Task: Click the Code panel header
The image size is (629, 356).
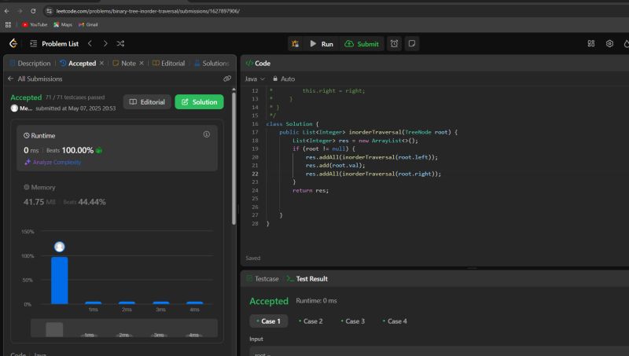Action: click(258, 64)
